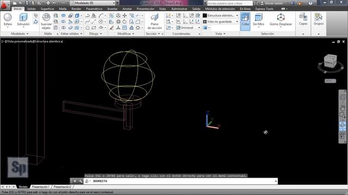Open the Anotar ribbon tab

tap(127, 9)
